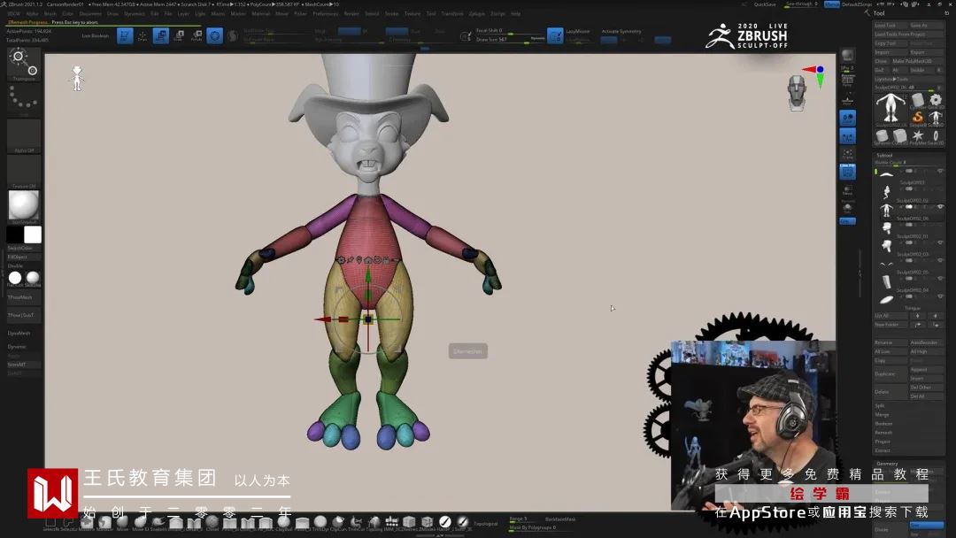The height and width of the screenshot is (538, 956).
Task: Click the GoZ button
Action: pyautogui.click(x=881, y=70)
